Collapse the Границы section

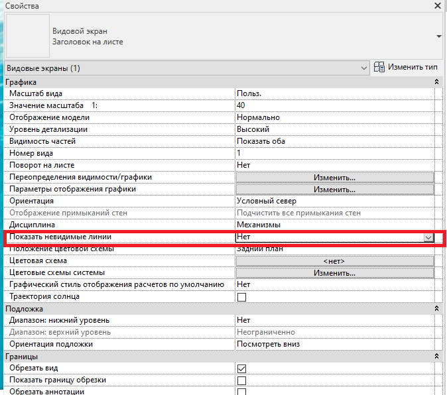click(436, 357)
